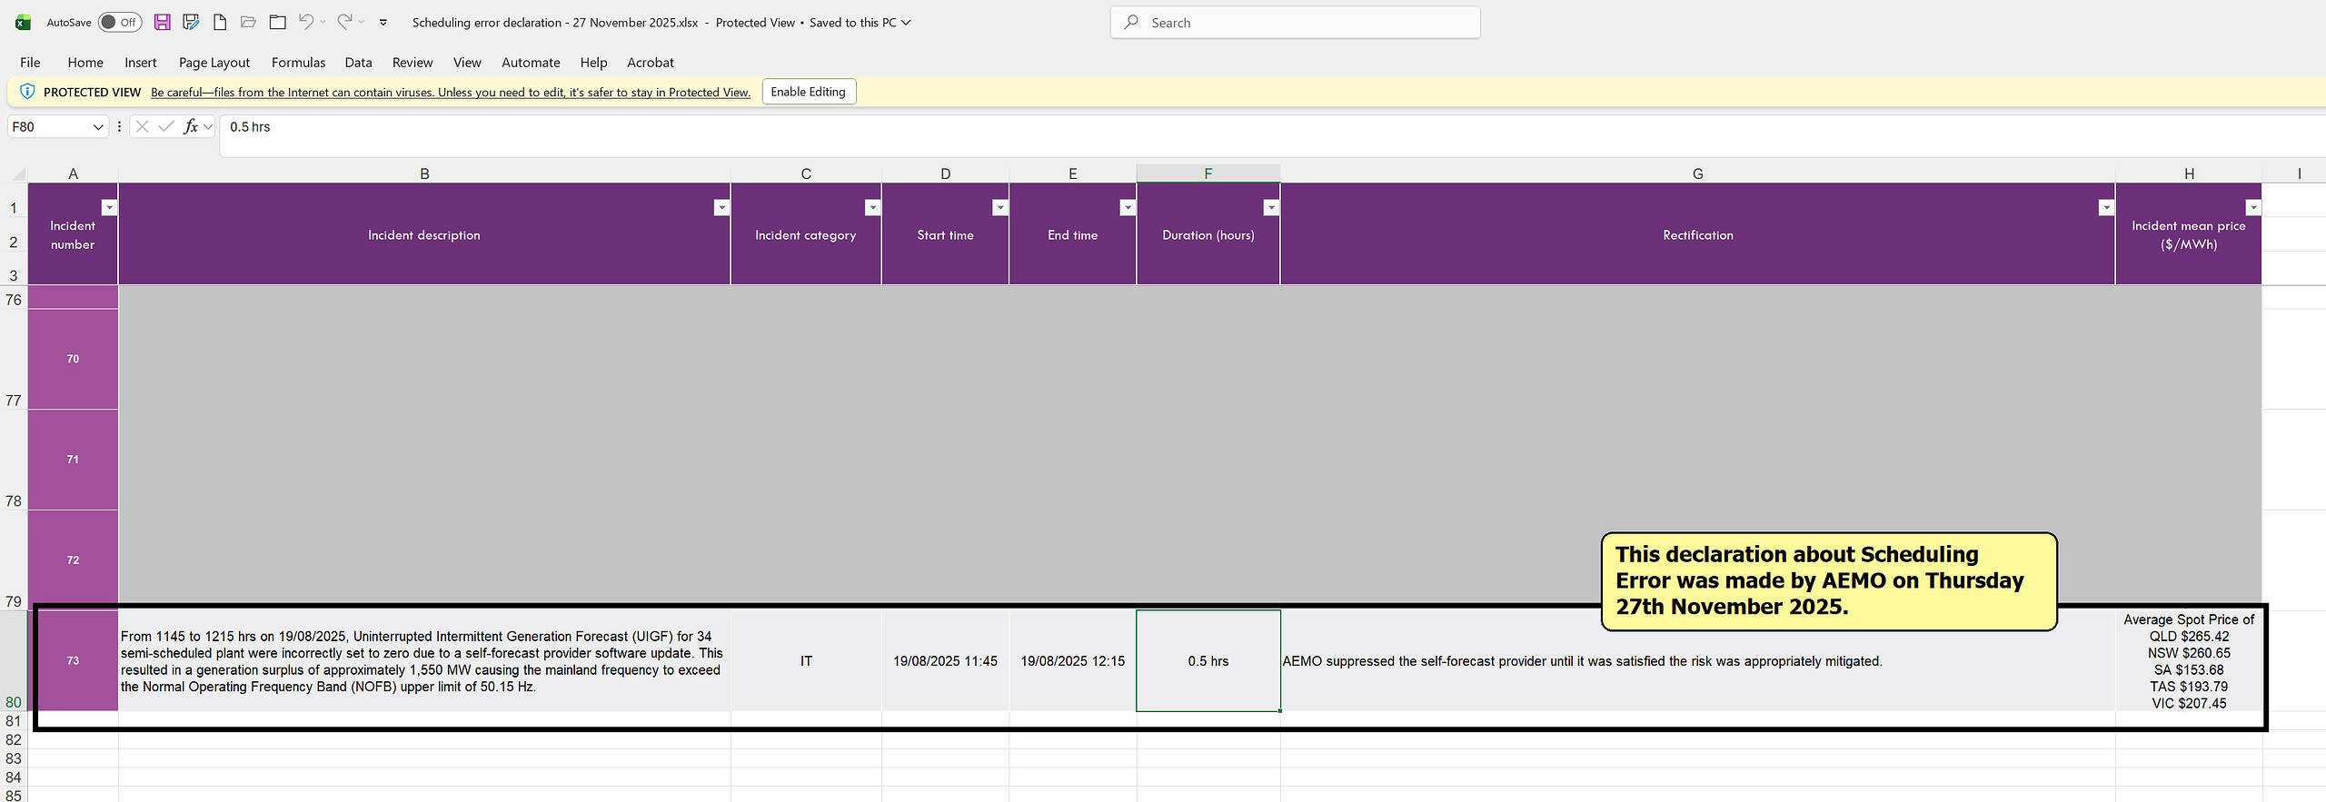Click the Protected View warning link
Image resolution: width=2326 pixels, height=802 pixels.
tap(450, 93)
